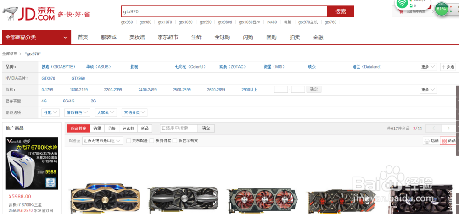The height and width of the screenshot is (214, 459).
Task: Filter memory capacity 6G/4G
Action: 69,101
